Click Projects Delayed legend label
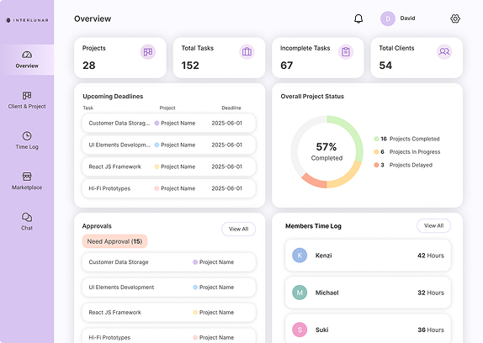This screenshot has width=483, height=343. (x=411, y=165)
